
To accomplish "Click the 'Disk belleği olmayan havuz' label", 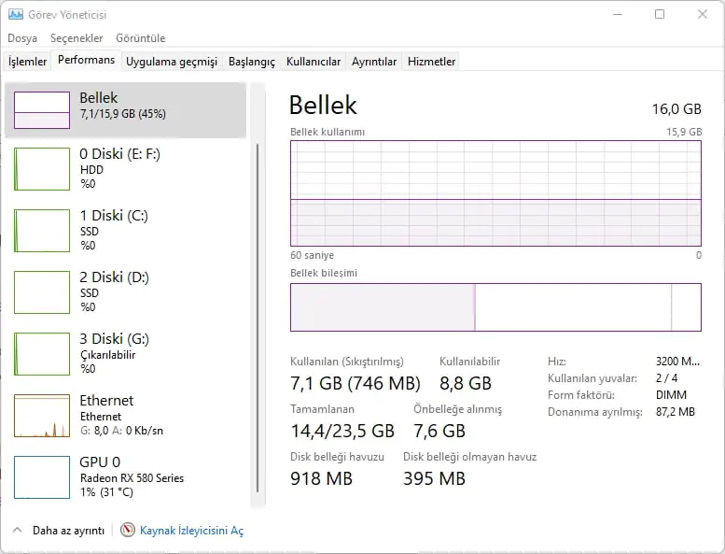I will [469, 457].
